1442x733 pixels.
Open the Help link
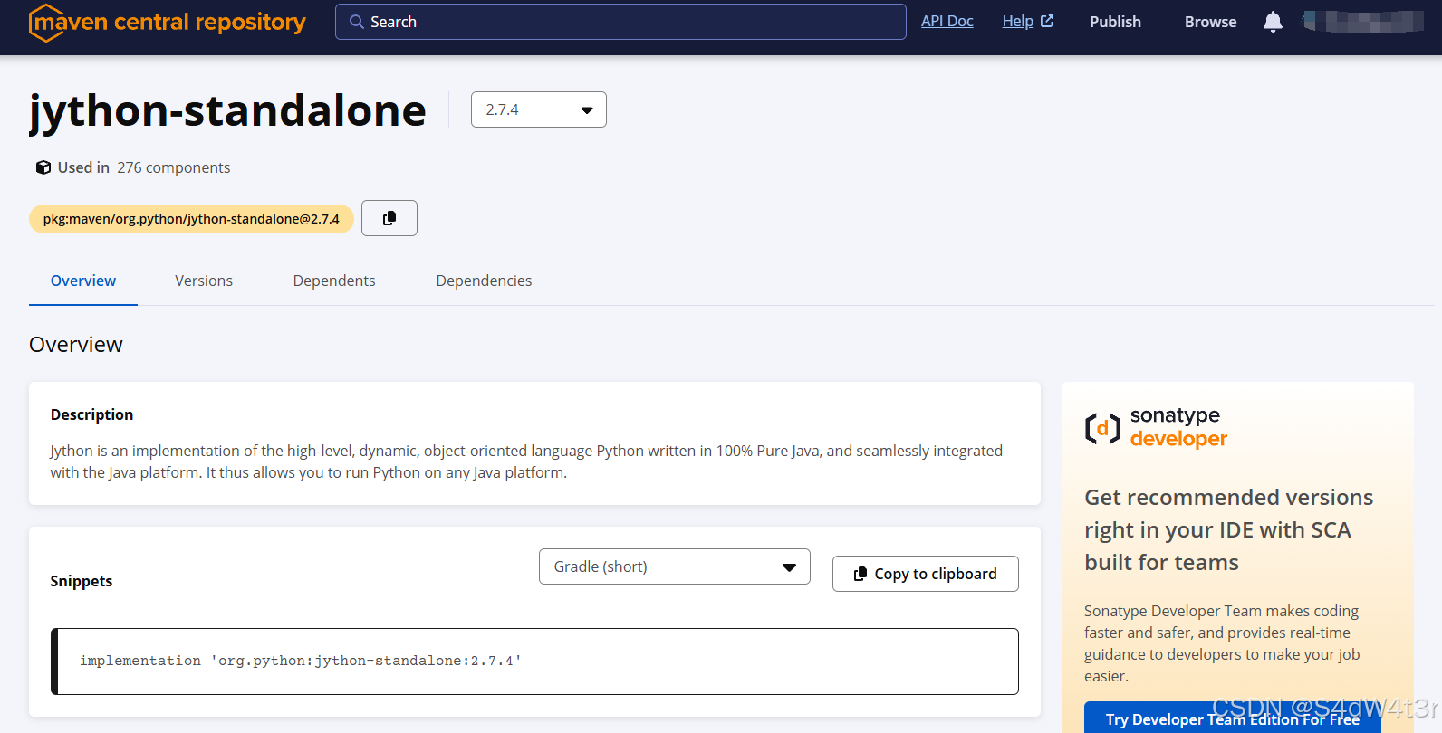pyautogui.click(x=1027, y=21)
